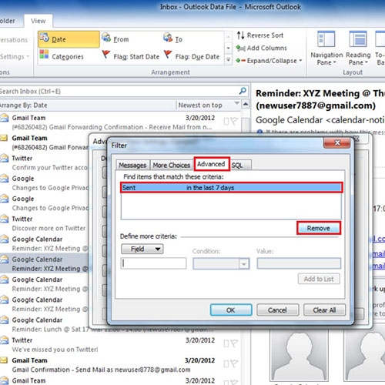The height and width of the screenshot is (385, 385).
Task: Click the field name text box
Action: click(153, 263)
